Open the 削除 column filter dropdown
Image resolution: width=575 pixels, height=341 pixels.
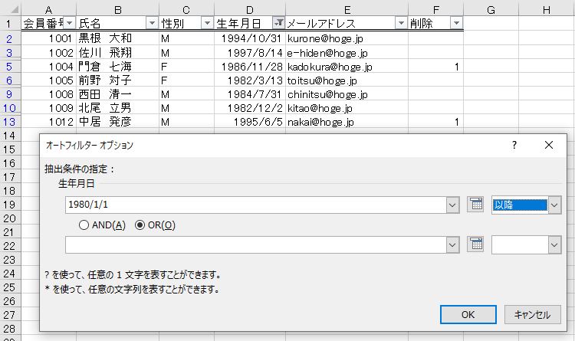pyautogui.click(x=456, y=23)
